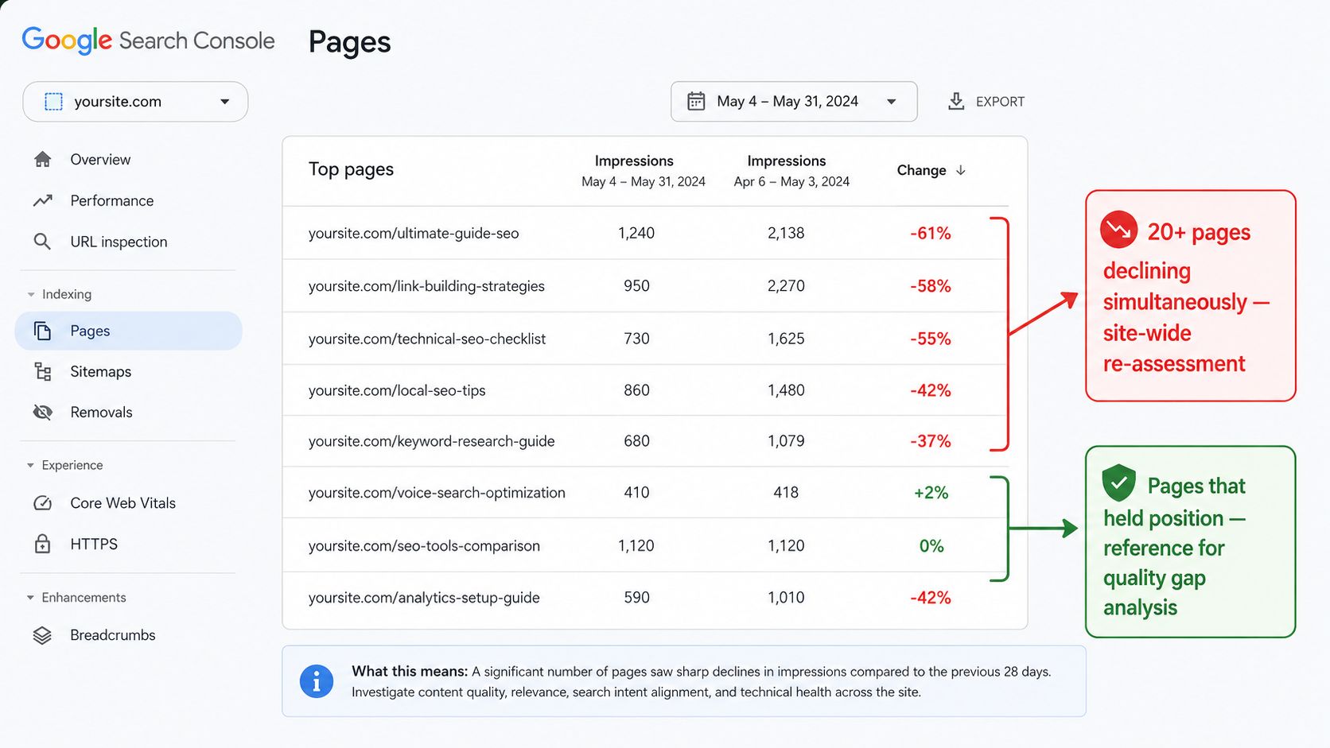
Task: Open yoursite.com/ultimate-guide-seo row
Action: [645, 233]
